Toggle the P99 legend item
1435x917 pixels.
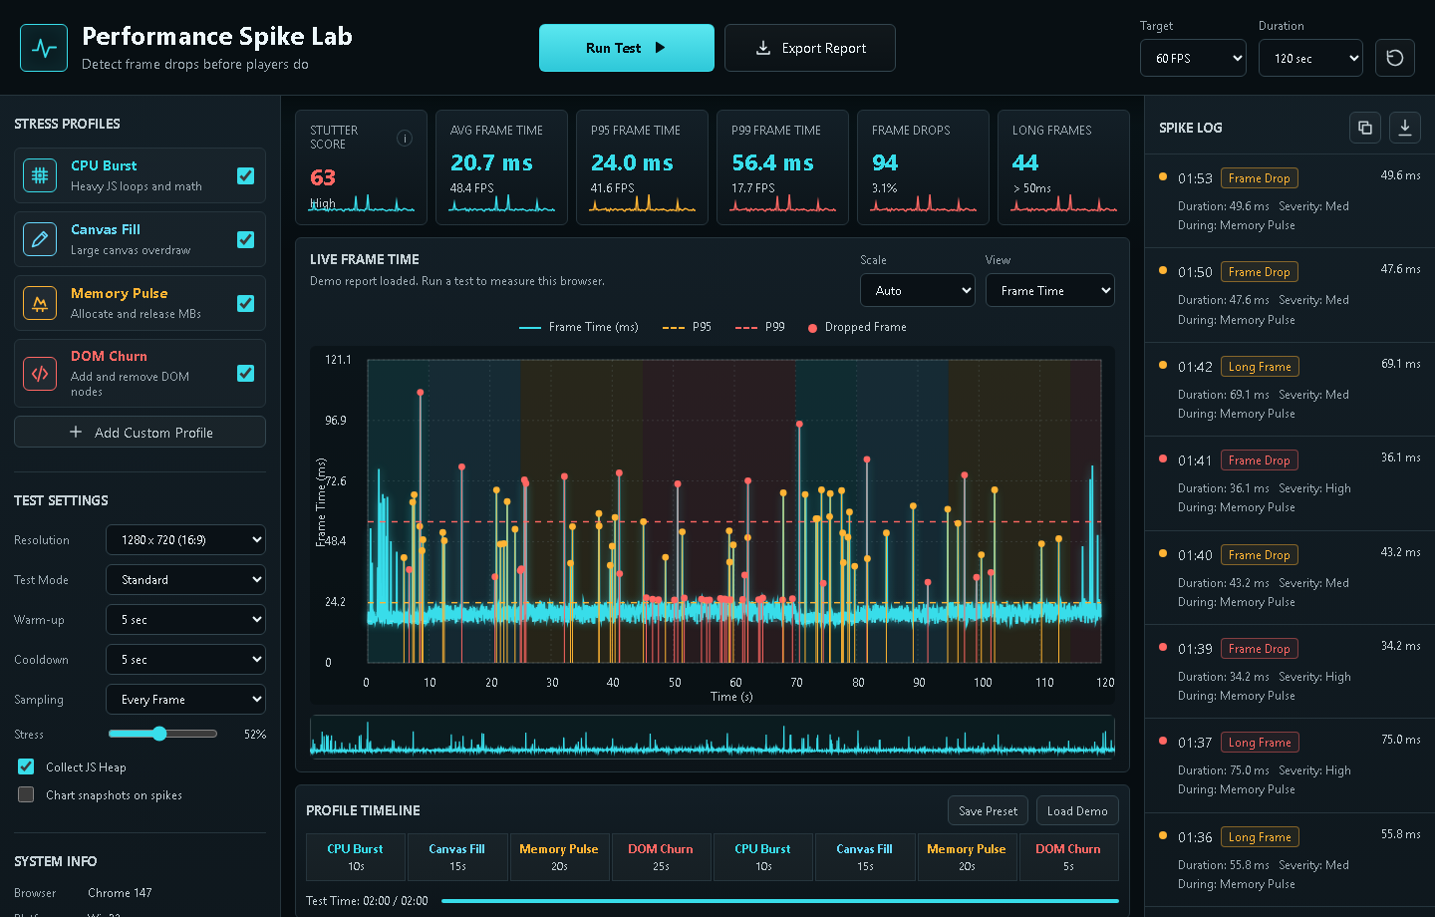tap(760, 327)
